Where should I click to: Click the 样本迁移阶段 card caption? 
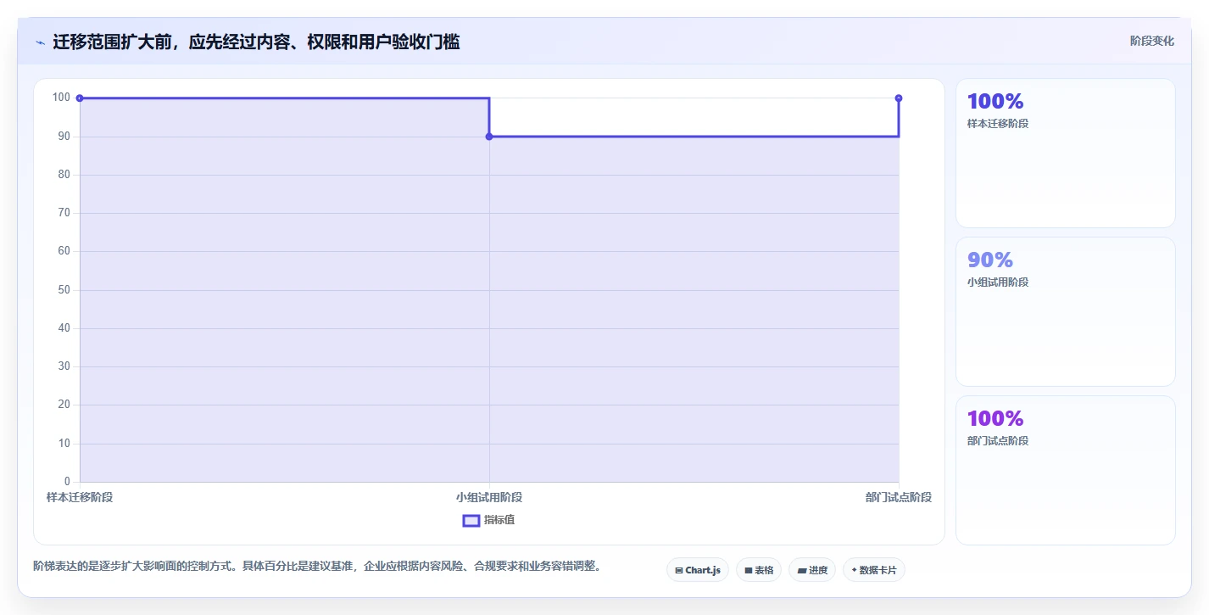998,124
